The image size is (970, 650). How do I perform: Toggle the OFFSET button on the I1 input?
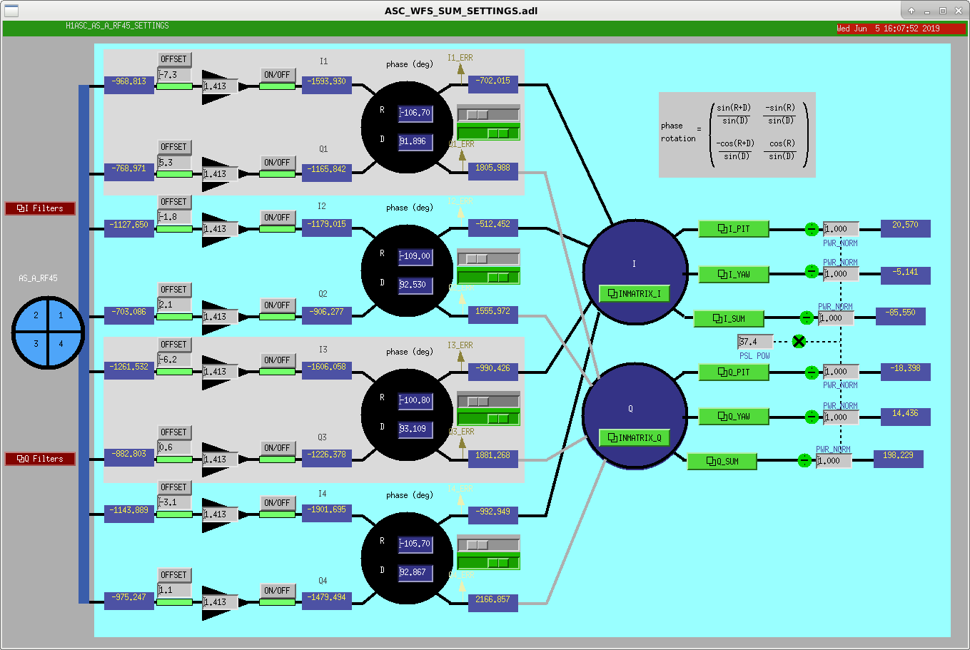click(x=174, y=59)
